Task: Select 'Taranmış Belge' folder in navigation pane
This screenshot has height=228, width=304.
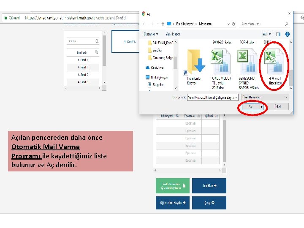Action: point(160,57)
